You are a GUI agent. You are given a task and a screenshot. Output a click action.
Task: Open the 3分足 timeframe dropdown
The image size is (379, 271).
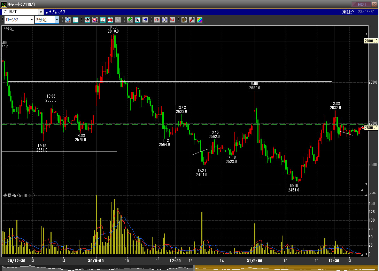[57, 20]
